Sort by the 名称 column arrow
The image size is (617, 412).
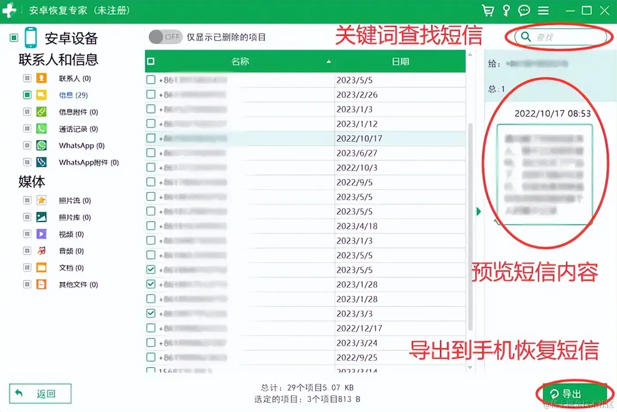[x=328, y=62]
